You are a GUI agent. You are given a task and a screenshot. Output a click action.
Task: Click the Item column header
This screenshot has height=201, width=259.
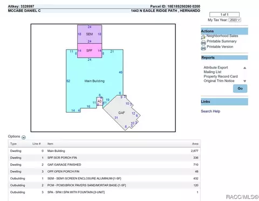pyautogui.click(x=50, y=144)
